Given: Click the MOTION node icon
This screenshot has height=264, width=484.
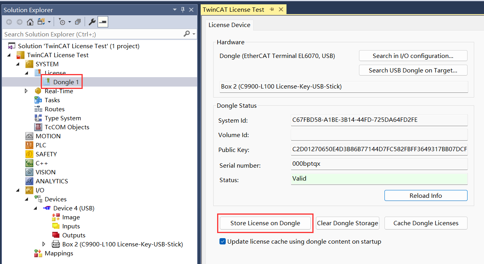Looking at the screenshot, I should (29, 136).
